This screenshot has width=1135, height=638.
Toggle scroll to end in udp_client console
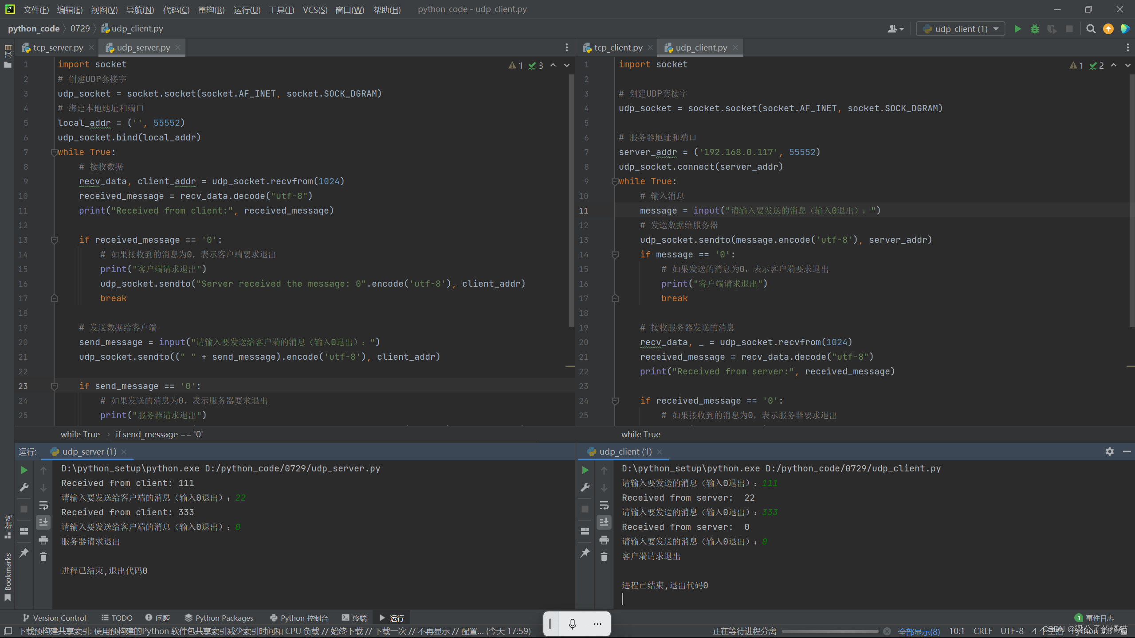[x=604, y=522]
